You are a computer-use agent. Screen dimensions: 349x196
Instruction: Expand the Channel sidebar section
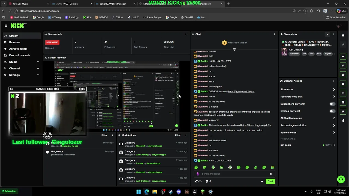point(38,68)
